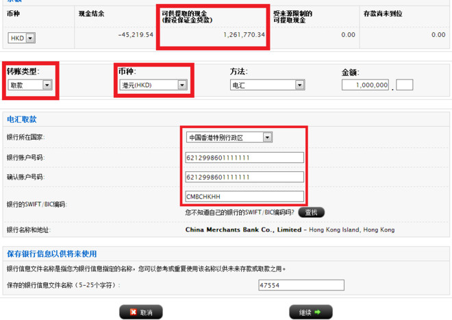452x320 pixels.
Task: Open the 银行所在国家 dropdown showing 中国香港特别行政区
Action: pos(229,137)
